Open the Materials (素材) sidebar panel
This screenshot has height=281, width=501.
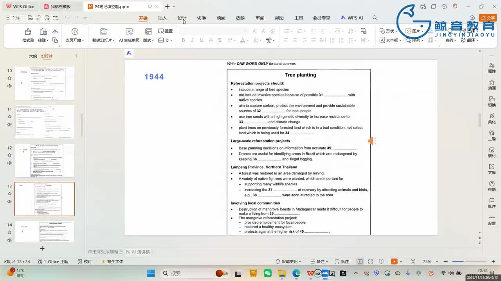pos(492,152)
